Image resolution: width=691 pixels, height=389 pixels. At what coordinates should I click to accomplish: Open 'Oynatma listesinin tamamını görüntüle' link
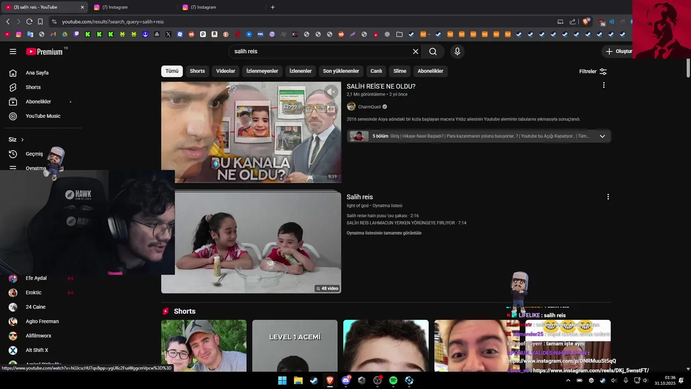click(x=384, y=233)
